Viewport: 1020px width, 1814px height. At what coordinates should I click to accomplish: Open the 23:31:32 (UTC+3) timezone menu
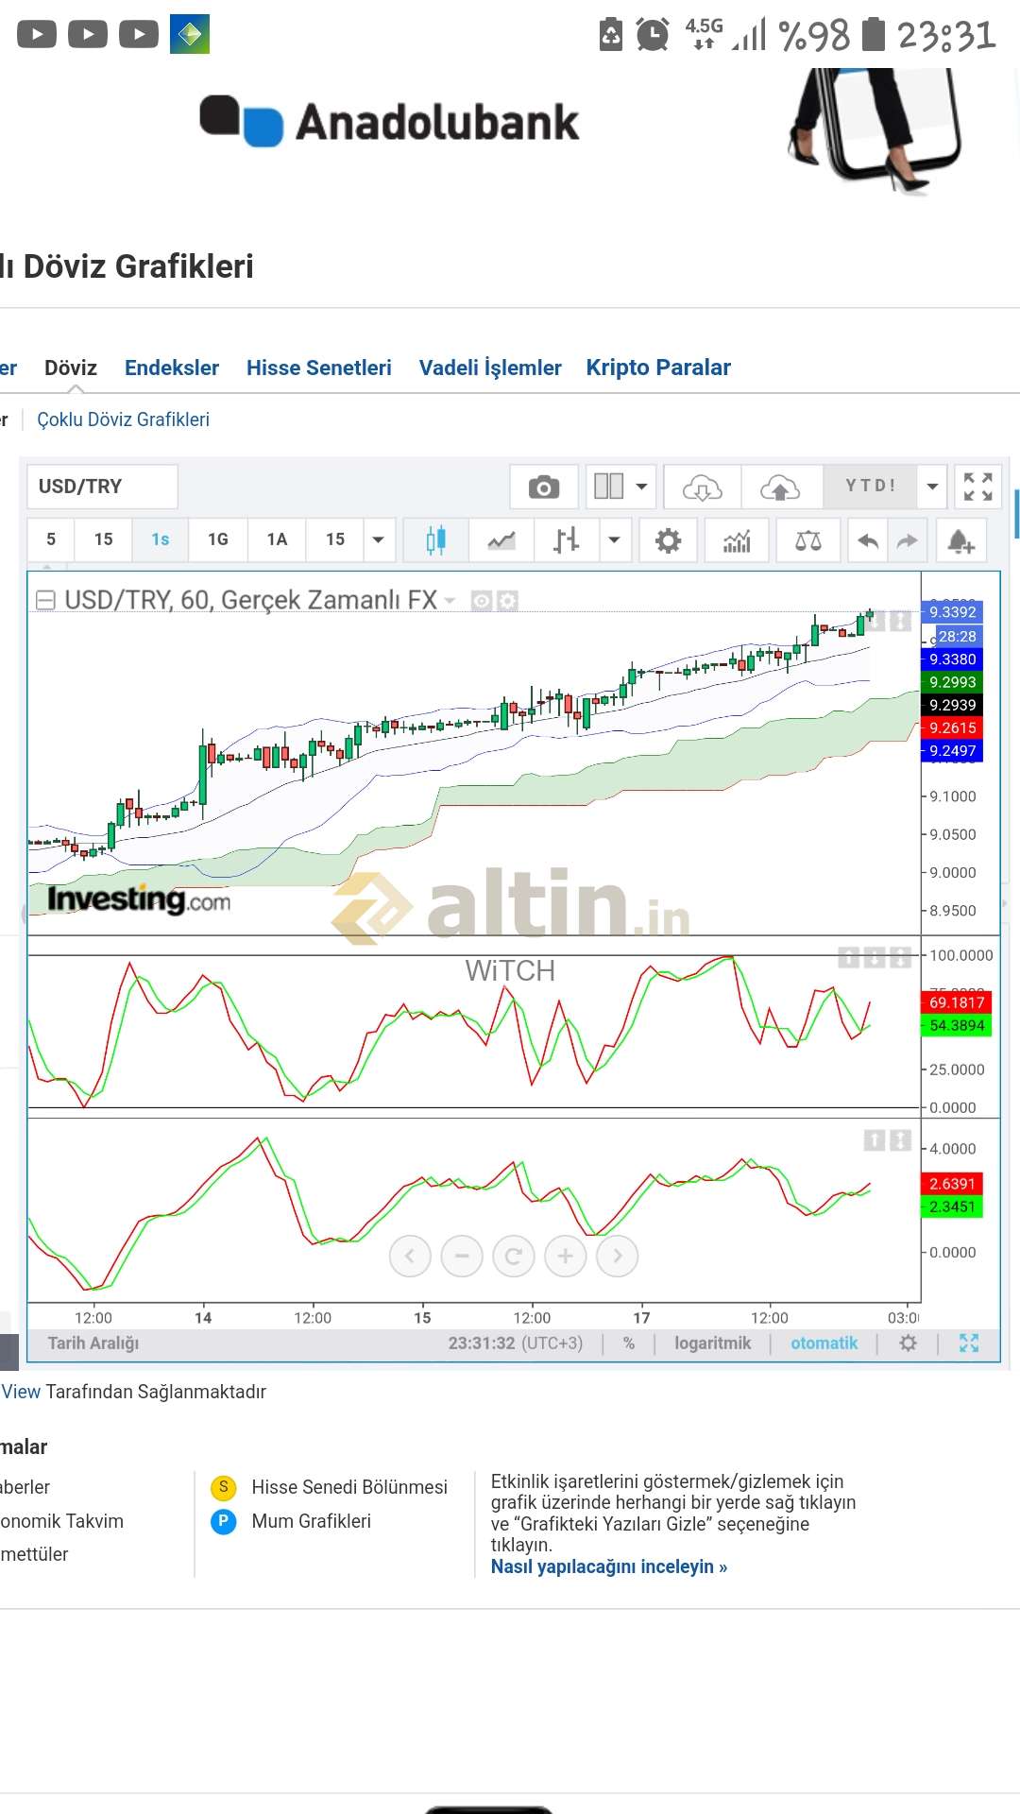coord(516,1343)
